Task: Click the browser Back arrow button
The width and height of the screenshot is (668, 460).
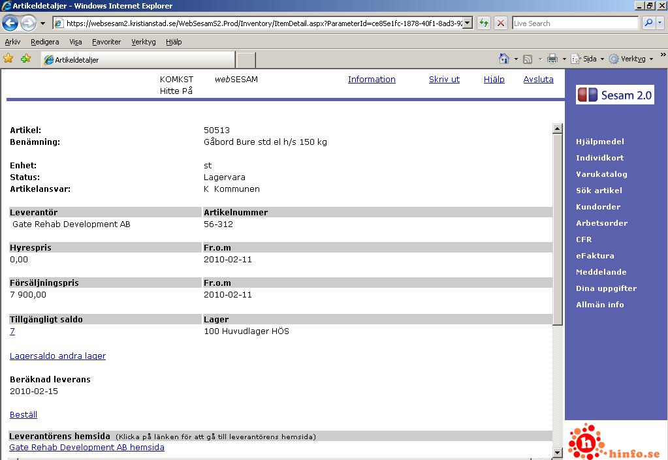Action: click(10, 23)
